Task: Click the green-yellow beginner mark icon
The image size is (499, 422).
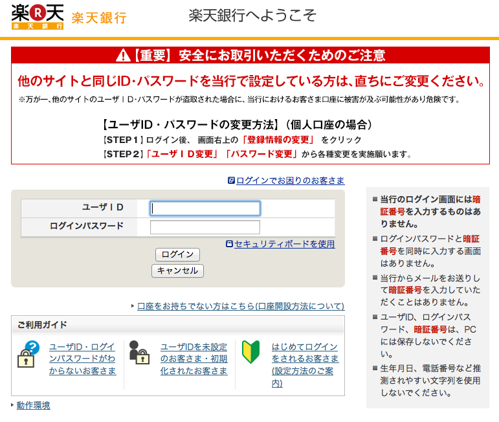Action: 250,352
